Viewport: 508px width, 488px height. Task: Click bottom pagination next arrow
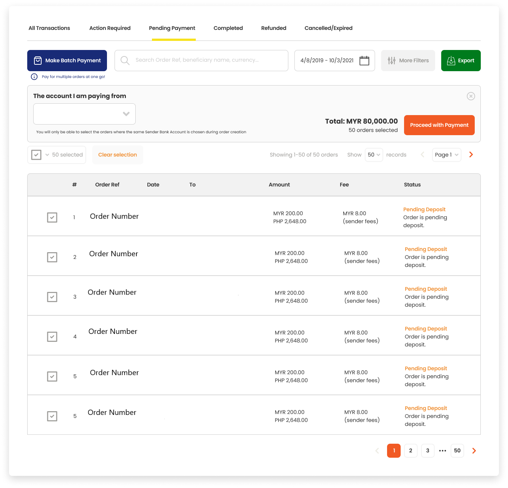pos(474,451)
